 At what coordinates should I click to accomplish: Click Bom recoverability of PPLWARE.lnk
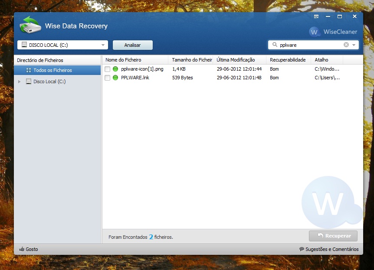(274, 78)
